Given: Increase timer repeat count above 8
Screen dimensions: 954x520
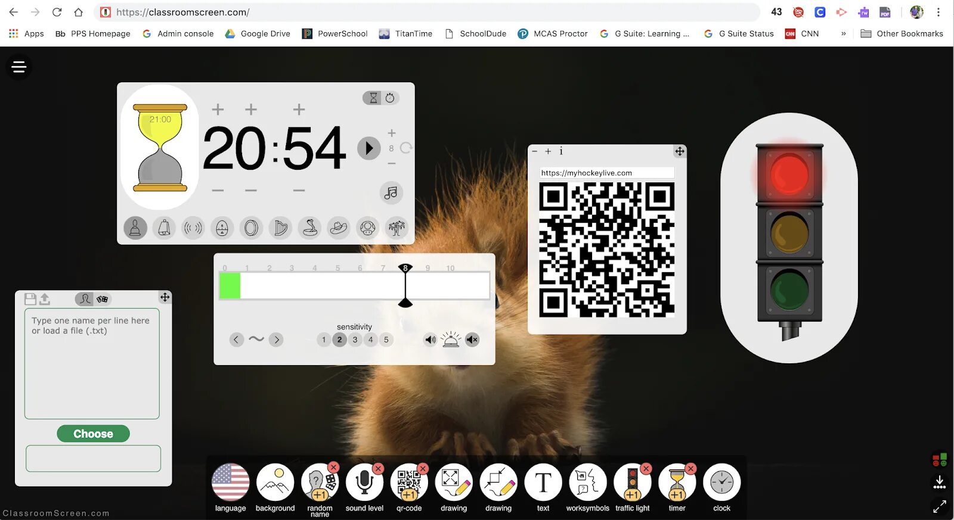Looking at the screenshot, I should (392, 133).
